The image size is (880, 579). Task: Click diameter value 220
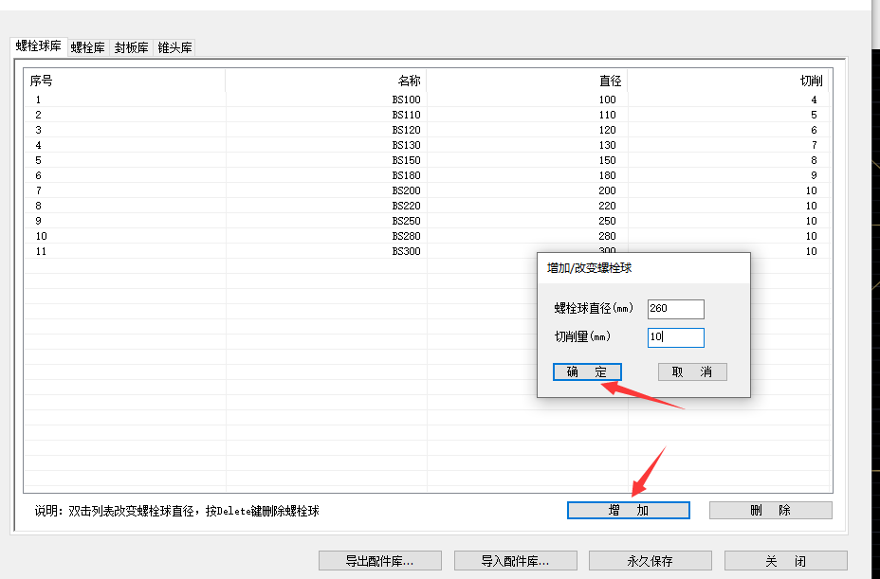click(x=607, y=206)
